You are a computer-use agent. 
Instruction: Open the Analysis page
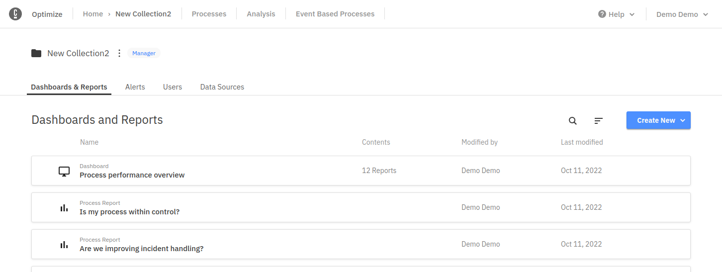click(x=261, y=14)
